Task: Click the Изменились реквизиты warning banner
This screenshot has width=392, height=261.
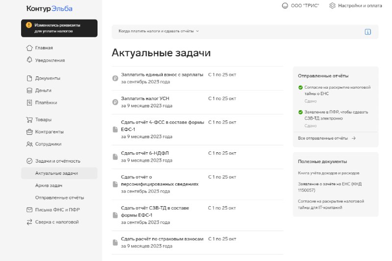Action: tap(59, 28)
